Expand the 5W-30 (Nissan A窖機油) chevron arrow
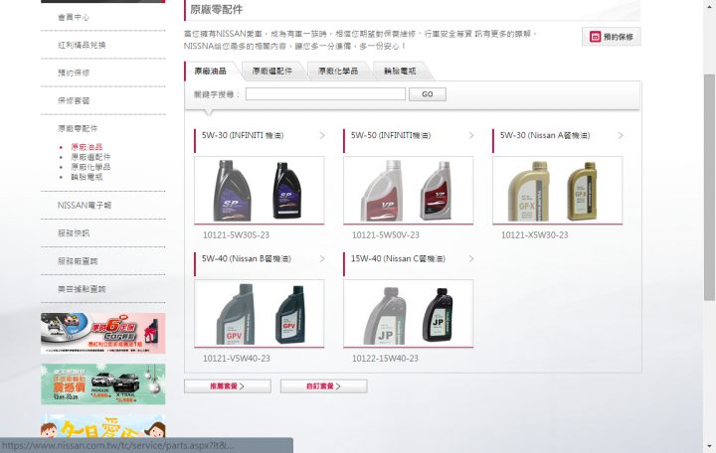This screenshot has width=716, height=453. coord(621,135)
